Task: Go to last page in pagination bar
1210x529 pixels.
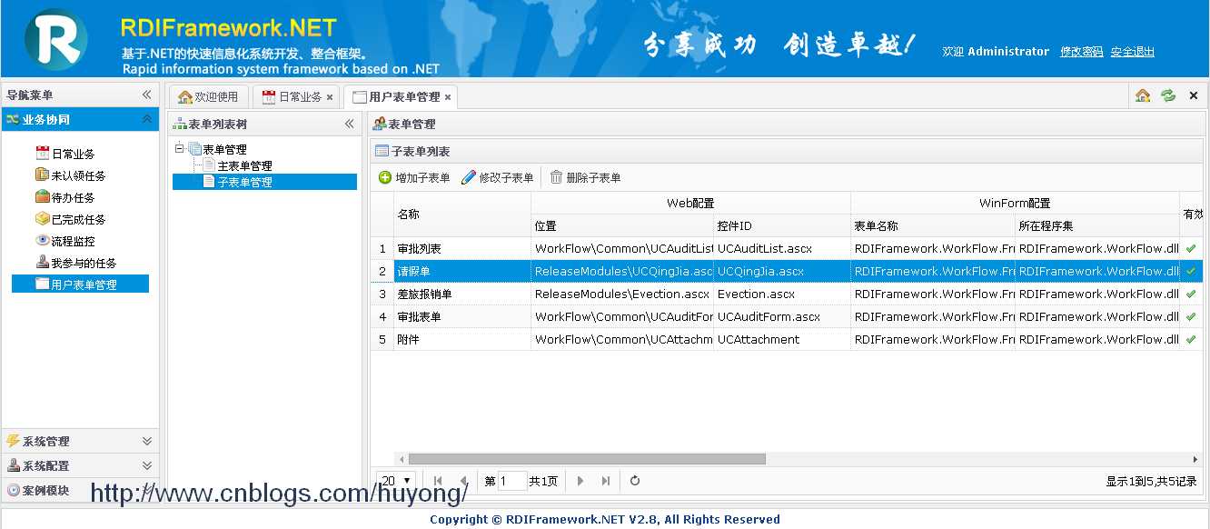Action: (606, 481)
